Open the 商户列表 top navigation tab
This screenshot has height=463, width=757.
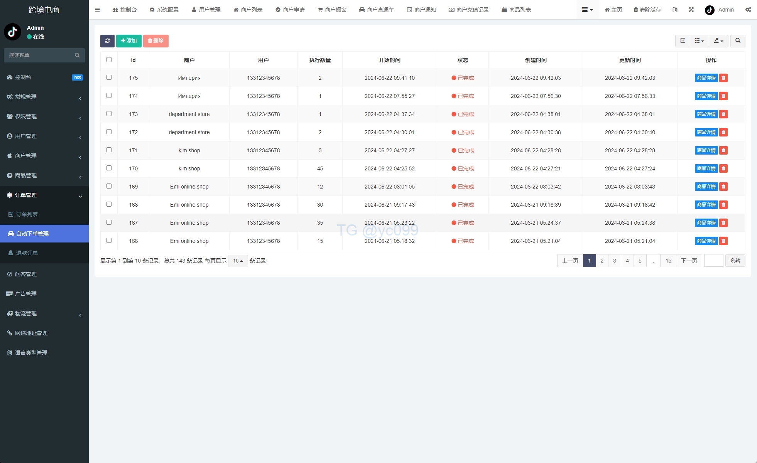248,10
